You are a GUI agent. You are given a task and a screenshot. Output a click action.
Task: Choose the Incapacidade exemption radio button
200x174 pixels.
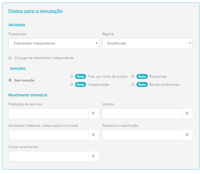tap(72, 84)
